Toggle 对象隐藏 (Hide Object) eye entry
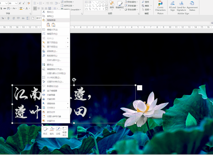The width and height of the screenshot is (213, 155). [x=56, y=95]
